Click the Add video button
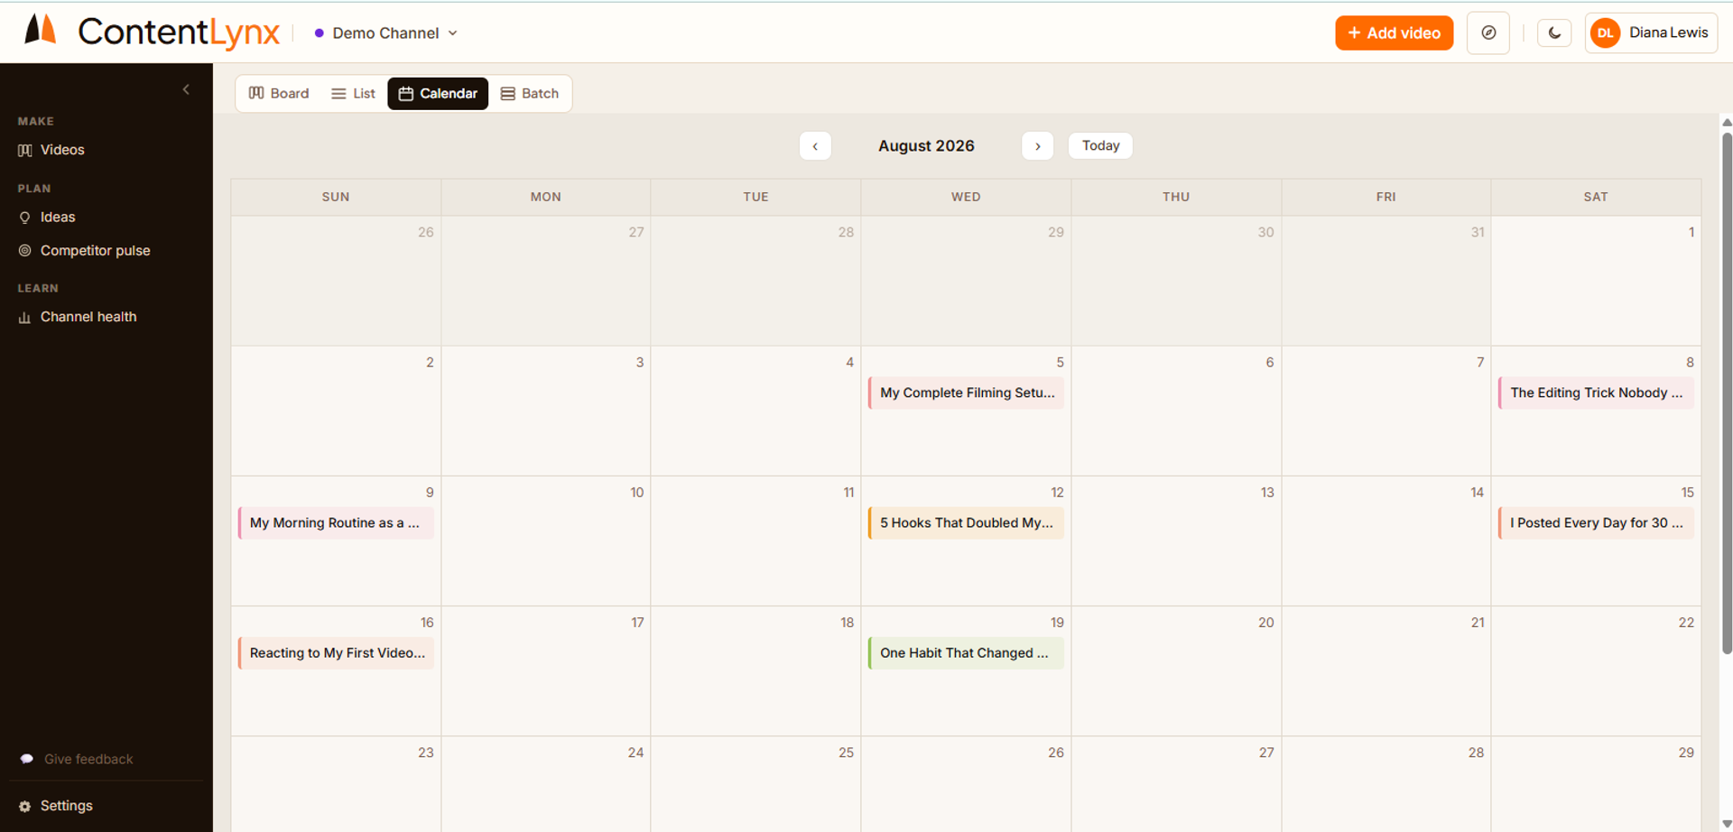 point(1394,33)
